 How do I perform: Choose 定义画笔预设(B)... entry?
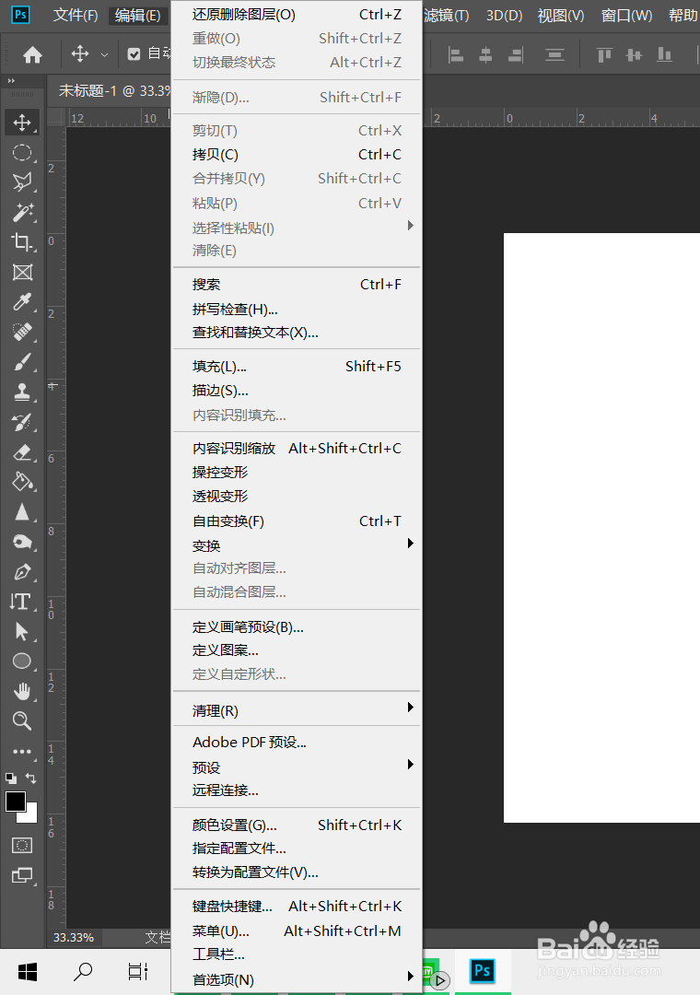(x=297, y=627)
